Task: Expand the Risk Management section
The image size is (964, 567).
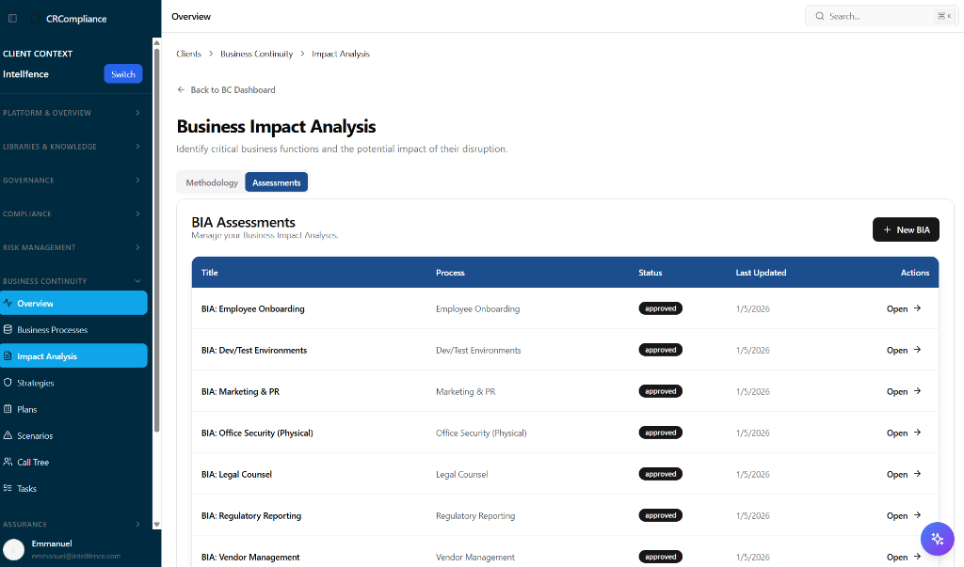Action: click(x=137, y=247)
